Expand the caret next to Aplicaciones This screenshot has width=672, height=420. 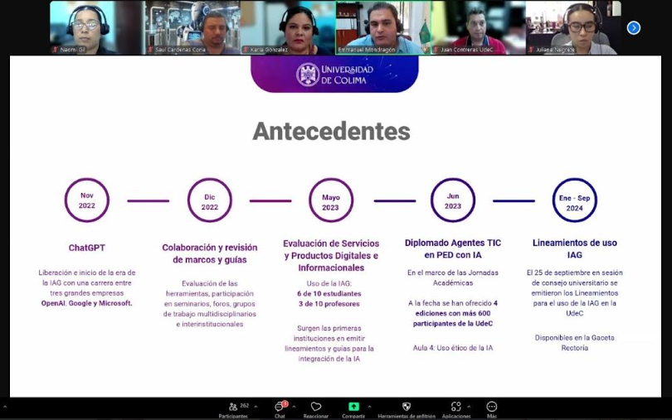pyautogui.click(x=469, y=407)
